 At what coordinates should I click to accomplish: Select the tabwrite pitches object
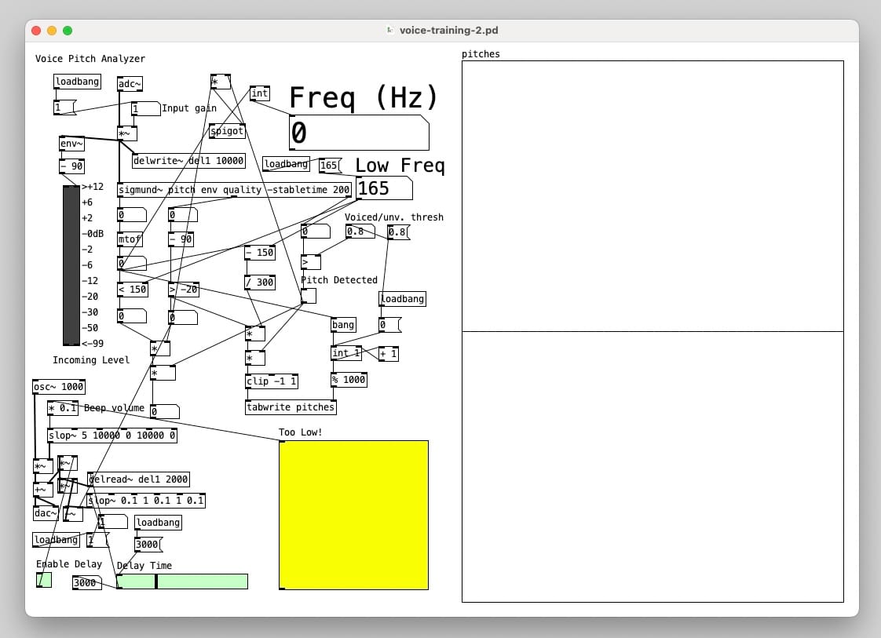tap(291, 407)
